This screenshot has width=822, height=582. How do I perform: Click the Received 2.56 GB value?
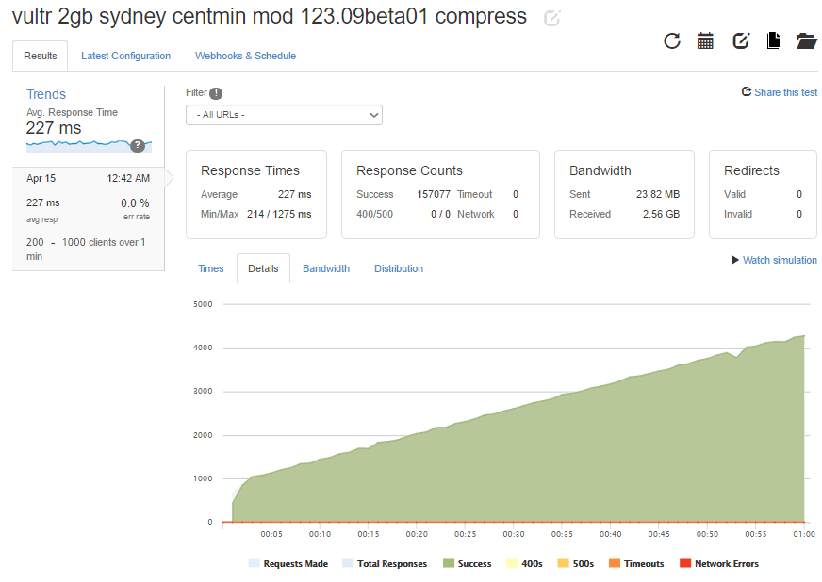click(x=661, y=215)
